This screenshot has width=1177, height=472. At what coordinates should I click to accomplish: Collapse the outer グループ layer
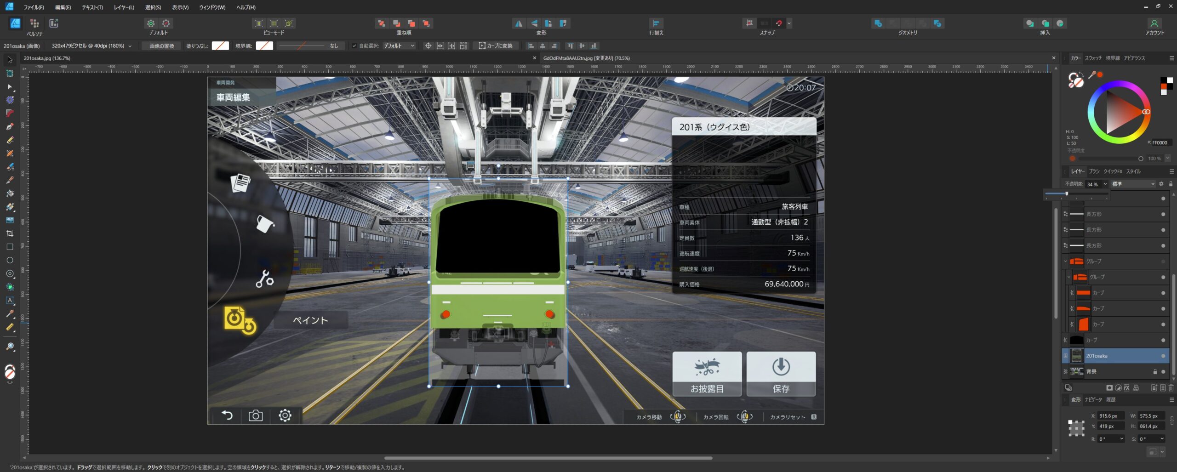click(1064, 261)
